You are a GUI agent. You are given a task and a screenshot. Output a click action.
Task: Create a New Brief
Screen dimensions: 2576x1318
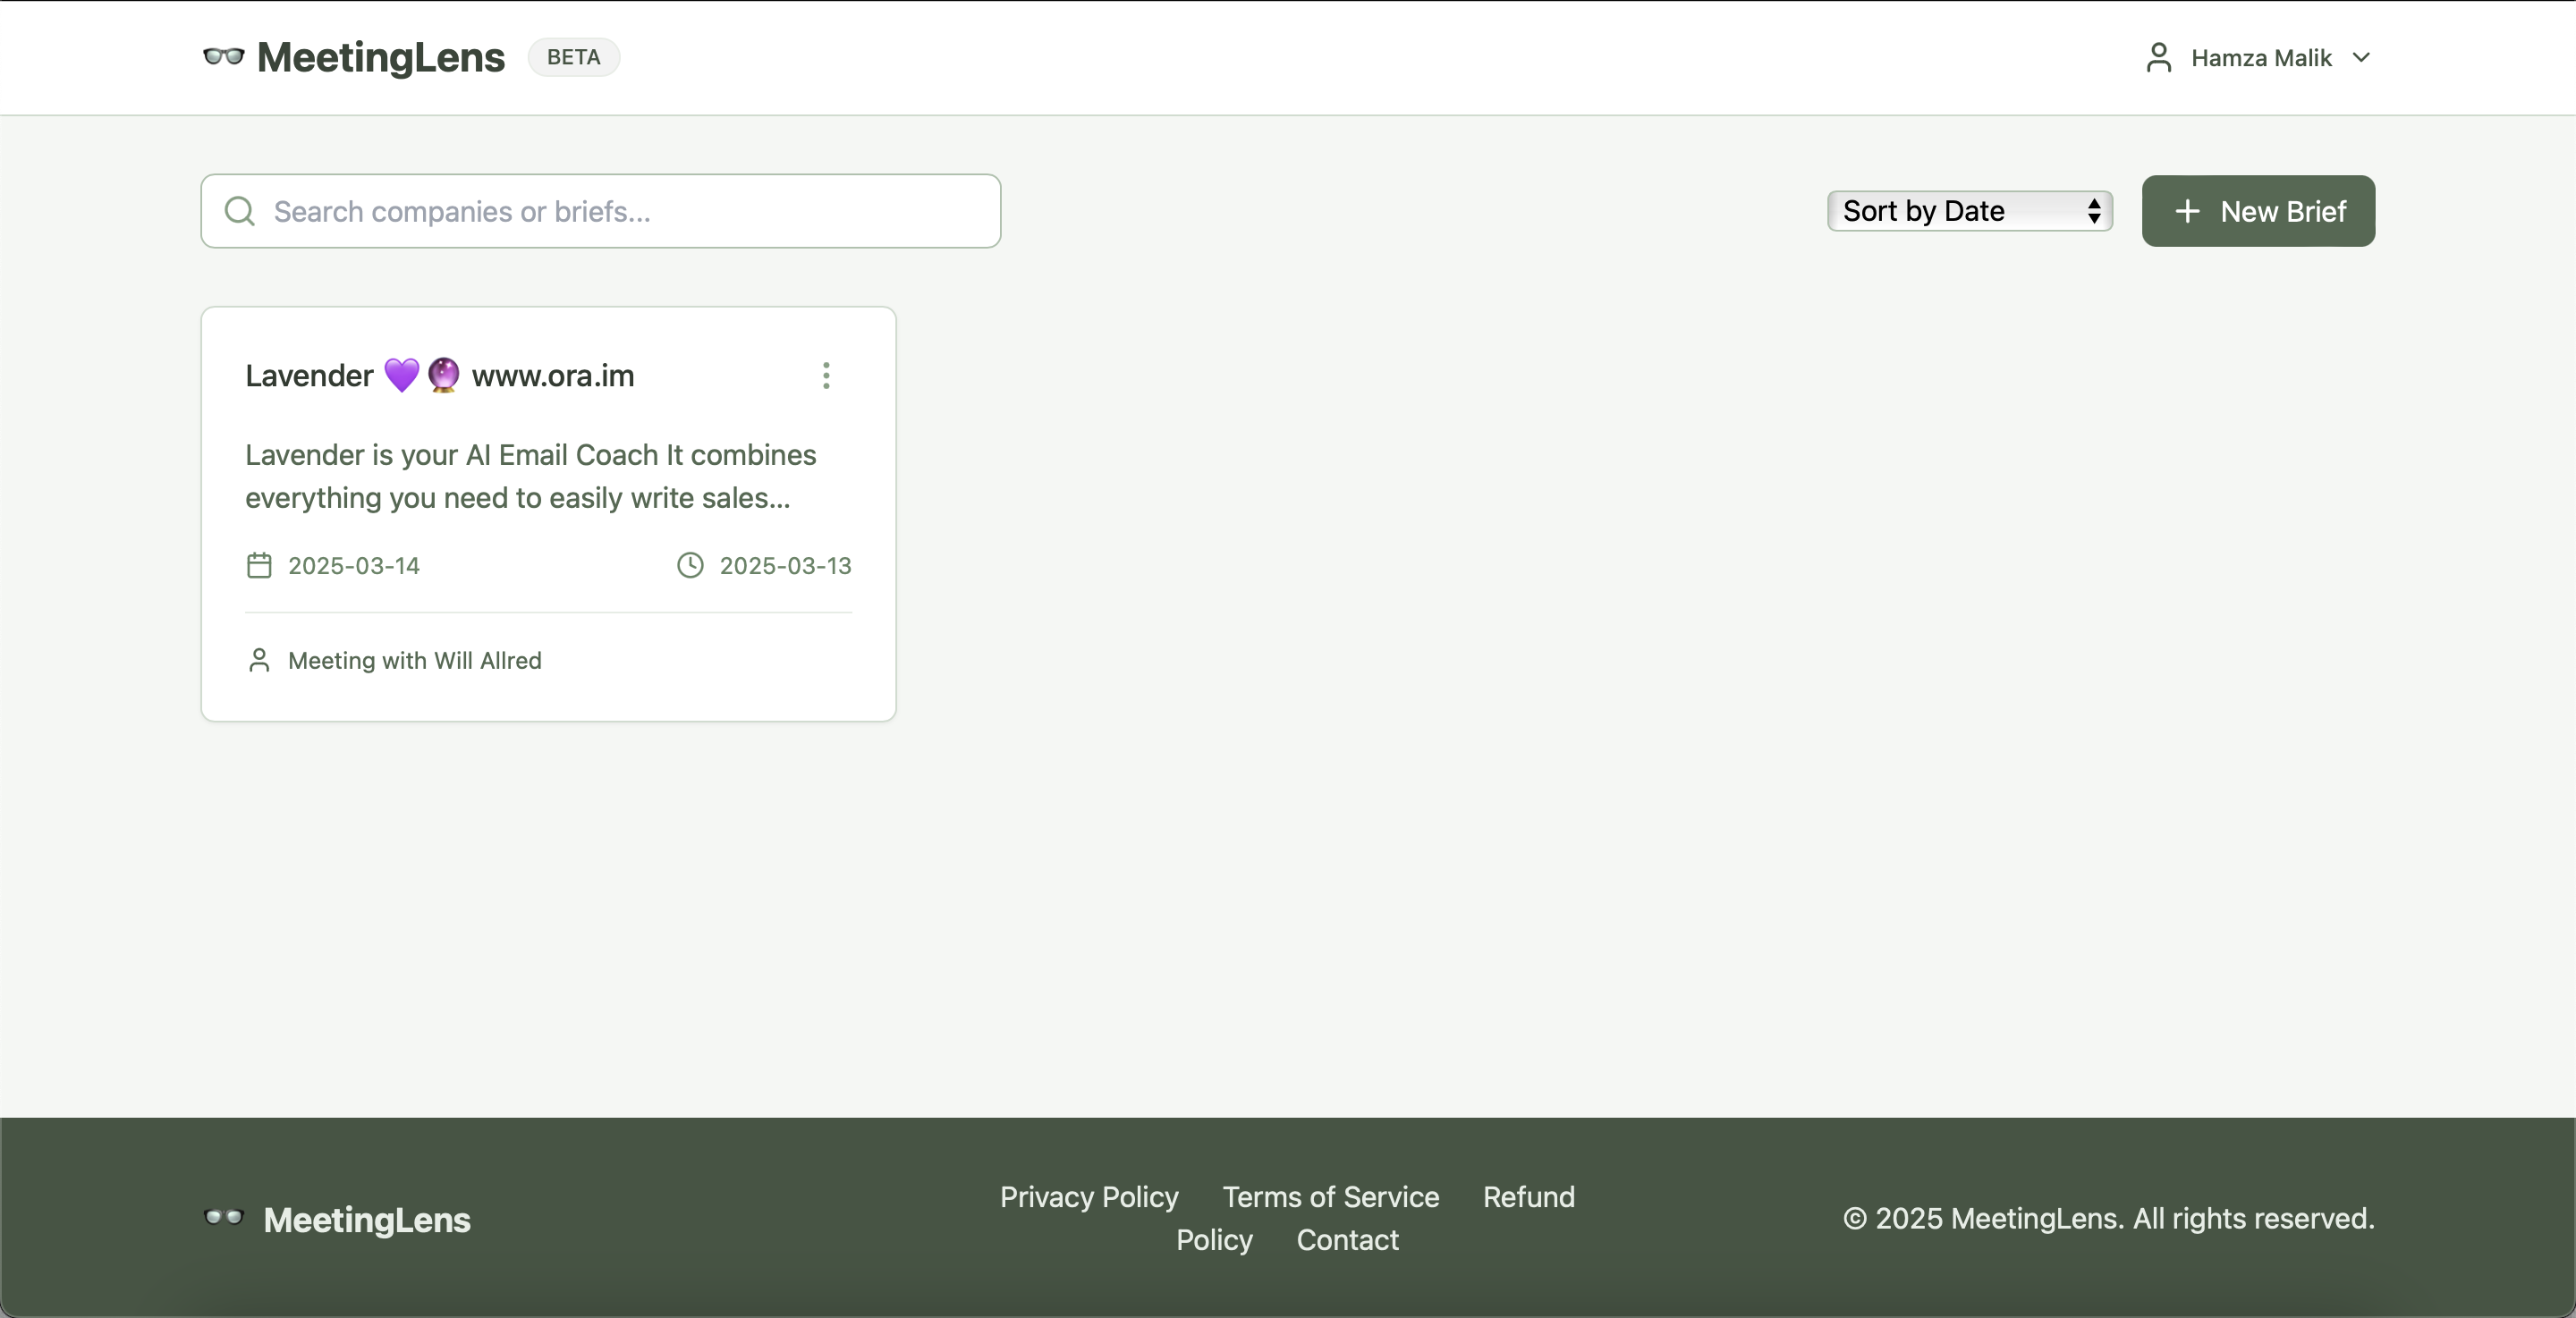[x=2258, y=211]
